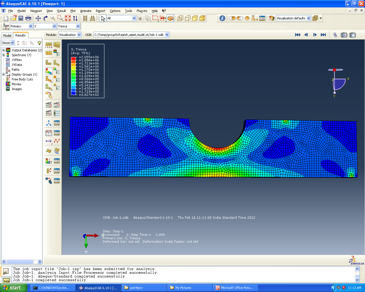365x292 pixels.
Task: Open a file with the folder icon
Action: tap(13, 18)
